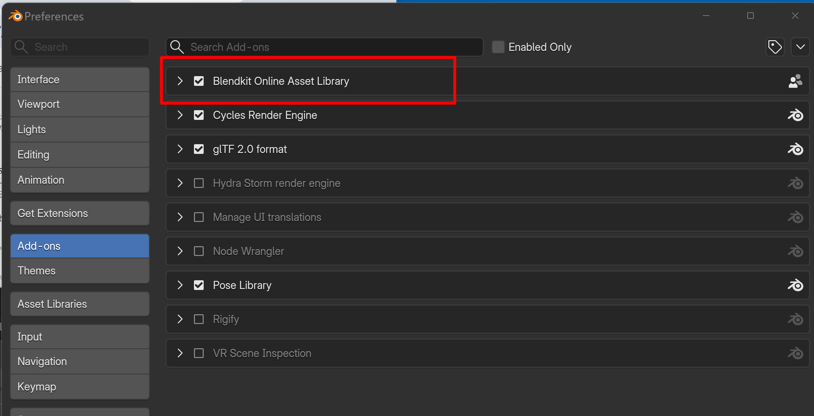Click the Node Wrangler label
Viewport: 814px width, 416px height.
pos(248,251)
